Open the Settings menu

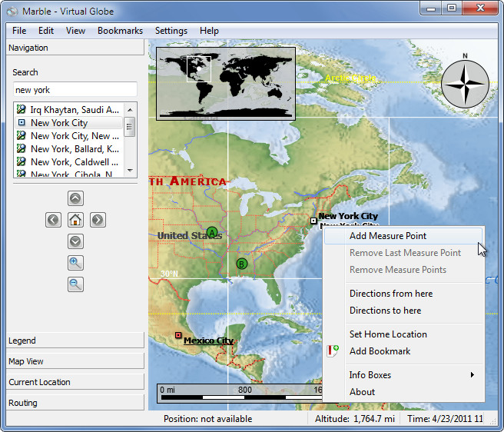click(x=171, y=31)
